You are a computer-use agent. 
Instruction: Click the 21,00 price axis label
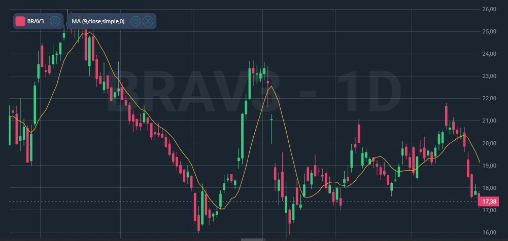(490, 121)
